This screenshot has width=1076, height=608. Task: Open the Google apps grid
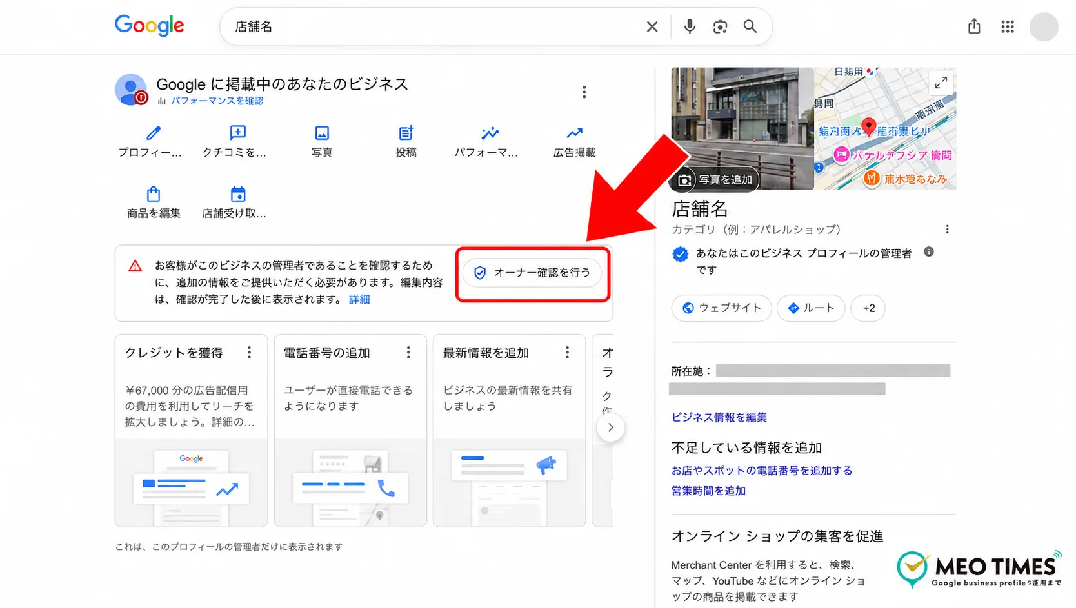(1008, 26)
